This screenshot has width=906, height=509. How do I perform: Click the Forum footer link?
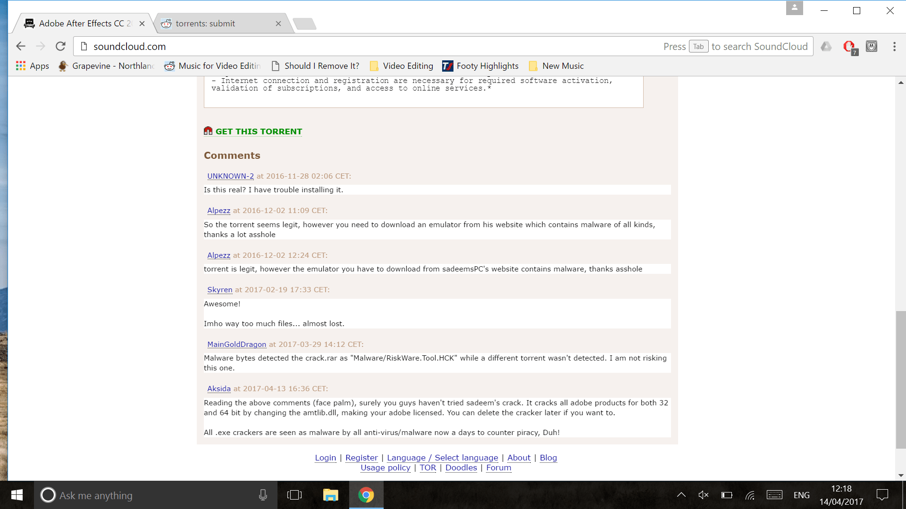499,468
